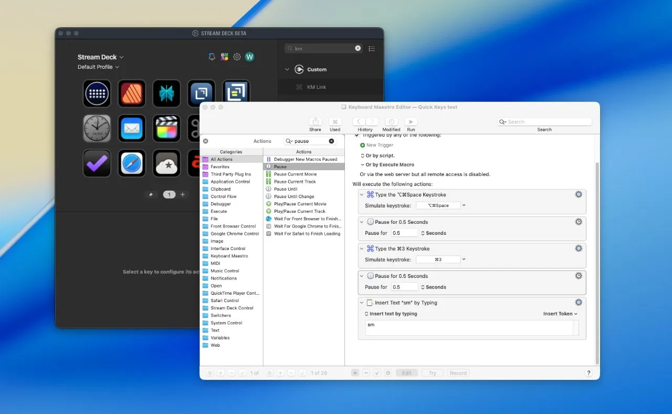Image resolution: width=672 pixels, height=414 pixels.
Task: Collapse the Custom category in Stream Deck
Action: (x=287, y=69)
